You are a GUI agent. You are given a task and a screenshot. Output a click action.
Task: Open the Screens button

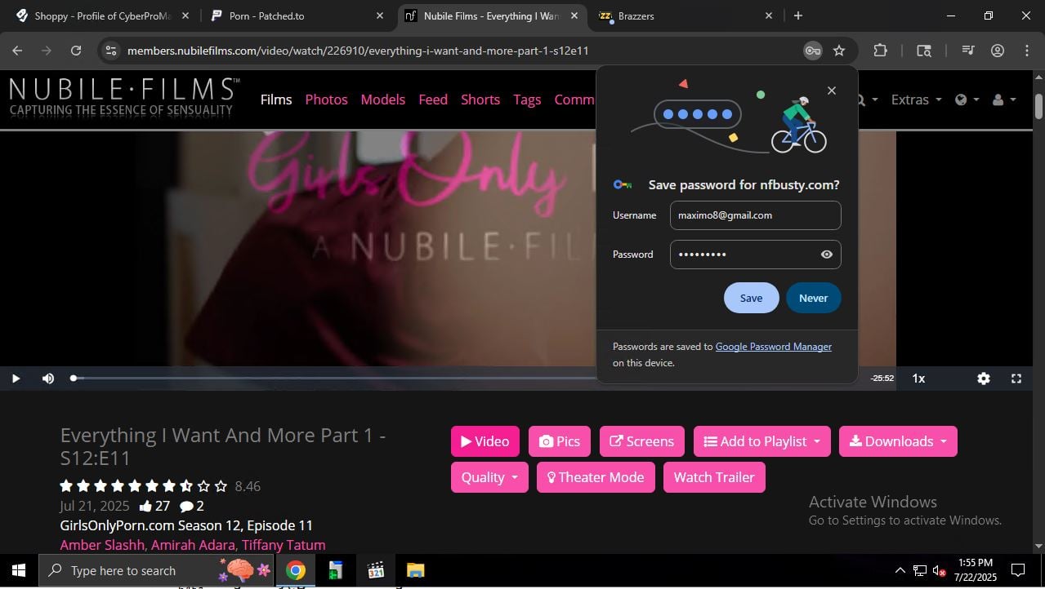641,441
